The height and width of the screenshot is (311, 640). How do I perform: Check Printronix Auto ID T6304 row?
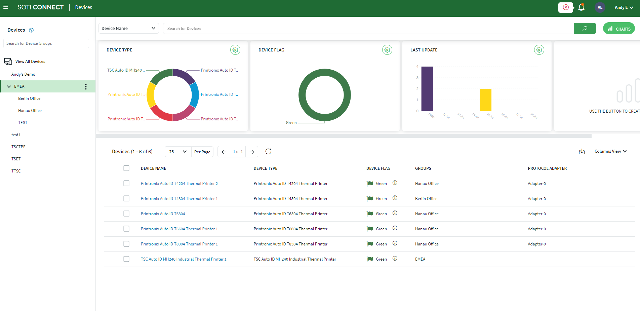click(126, 213)
